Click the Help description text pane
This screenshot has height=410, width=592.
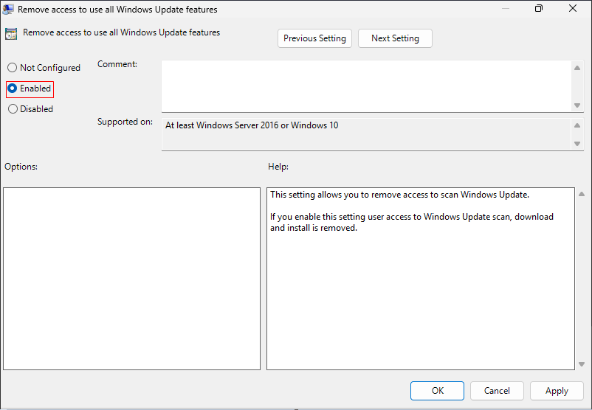pos(420,279)
